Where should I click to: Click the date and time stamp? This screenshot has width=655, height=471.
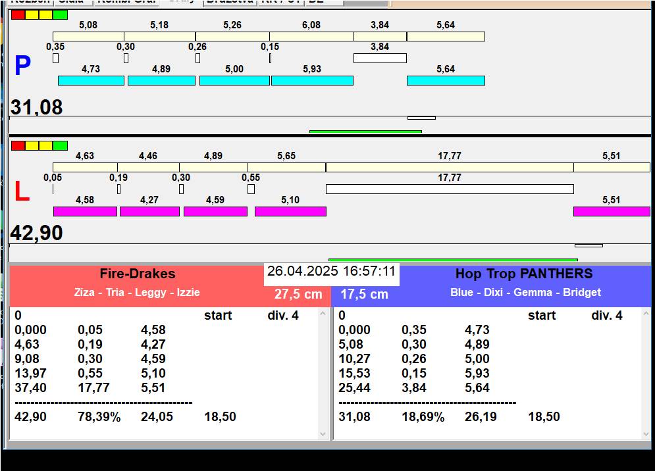point(331,272)
